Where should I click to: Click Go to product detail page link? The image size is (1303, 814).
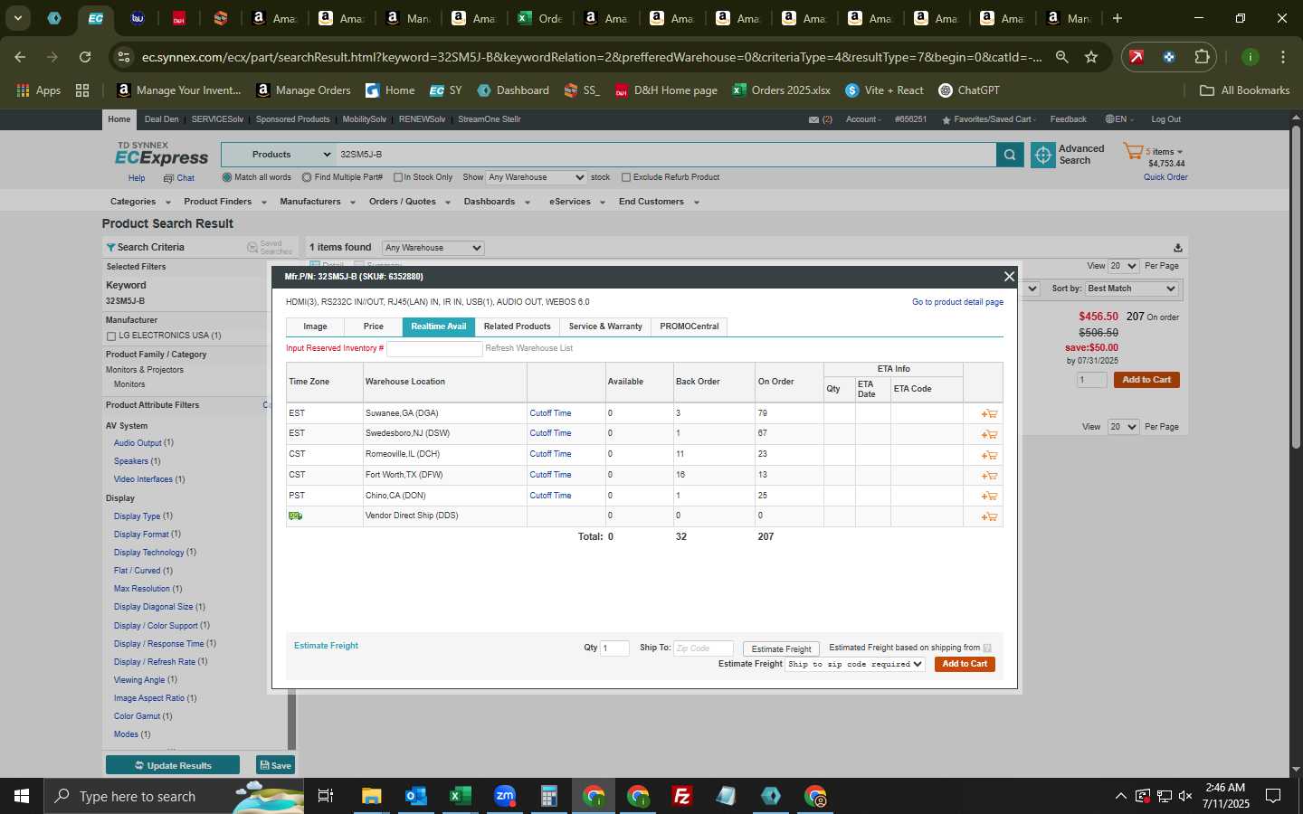tap(957, 302)
